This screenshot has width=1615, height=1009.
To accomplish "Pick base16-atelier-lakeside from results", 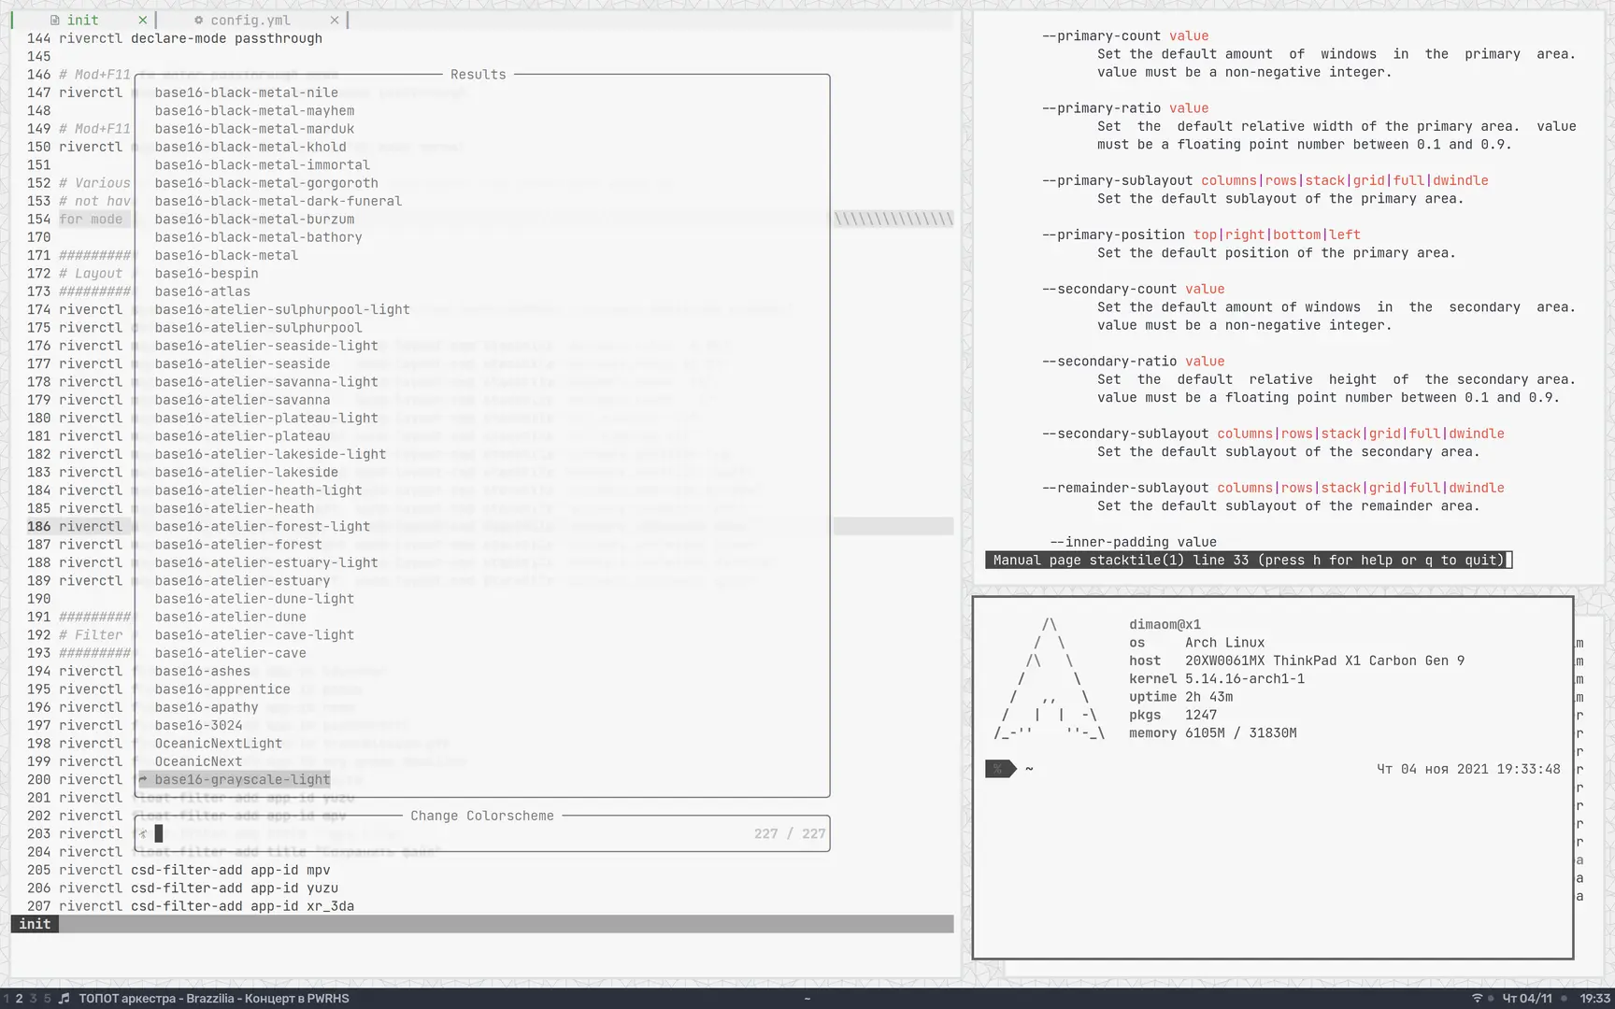I will (x=246, y=472).
